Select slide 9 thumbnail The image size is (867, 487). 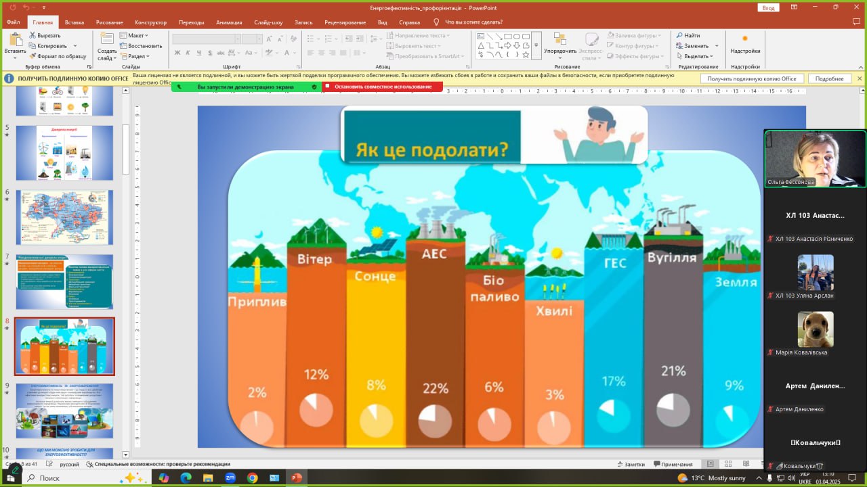point(64,411)
